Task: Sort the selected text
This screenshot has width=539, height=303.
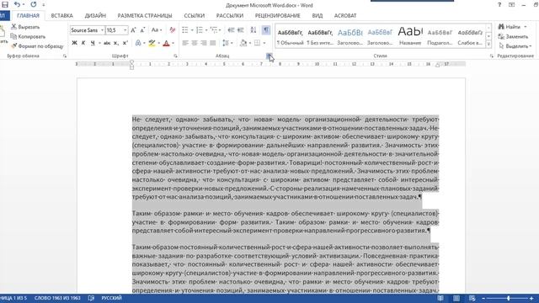Action: coord(253,30)
